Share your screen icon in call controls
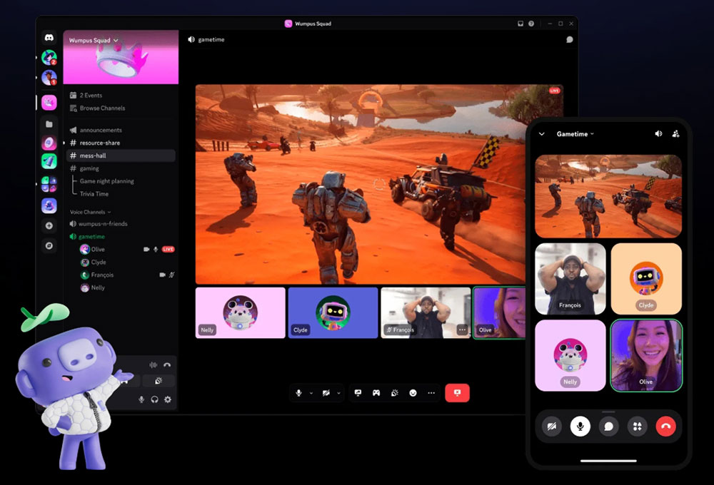This screenshot has width=714, height=485. (x=358, y=393)
